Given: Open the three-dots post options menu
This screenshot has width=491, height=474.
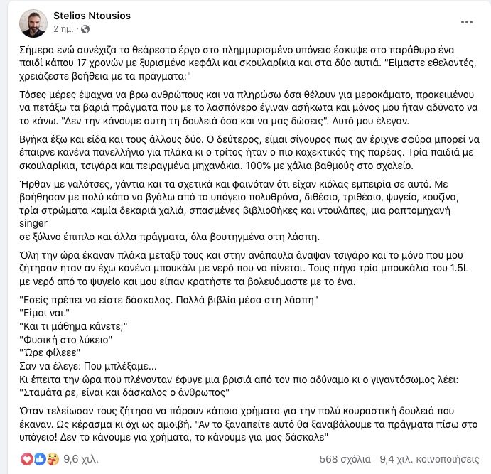Looking at the screenshot, I should pyautogui.click(x=467, y=22).
